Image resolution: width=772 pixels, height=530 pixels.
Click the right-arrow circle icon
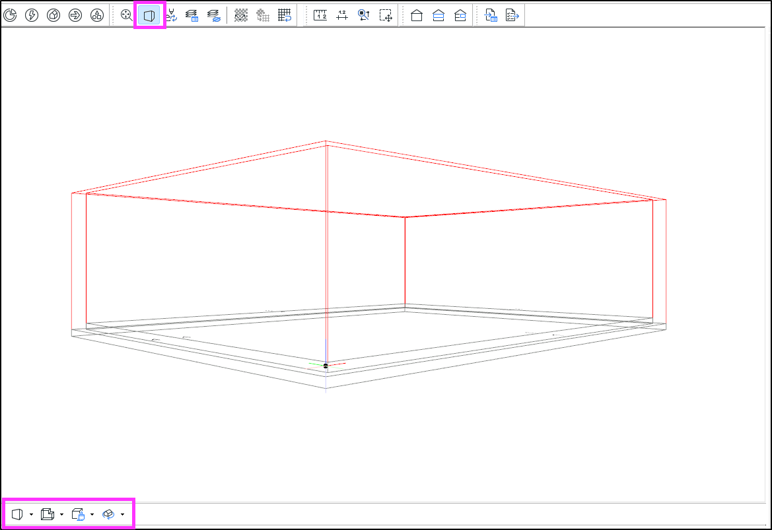pos(75,15)
